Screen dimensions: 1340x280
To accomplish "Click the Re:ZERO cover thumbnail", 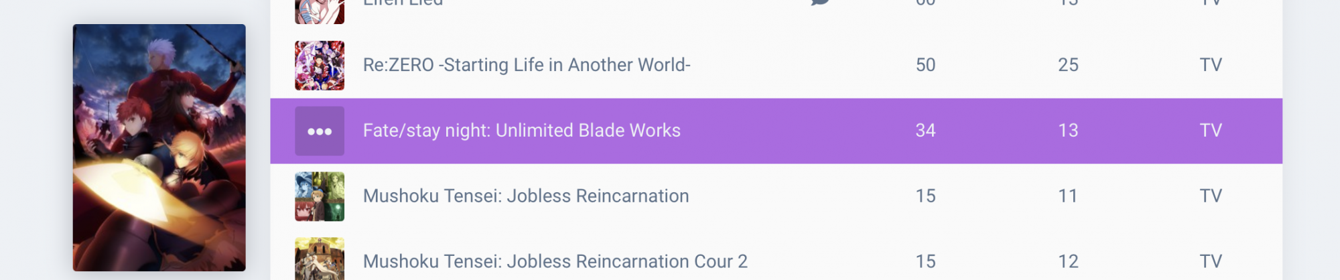I will (x=320, y=66).
